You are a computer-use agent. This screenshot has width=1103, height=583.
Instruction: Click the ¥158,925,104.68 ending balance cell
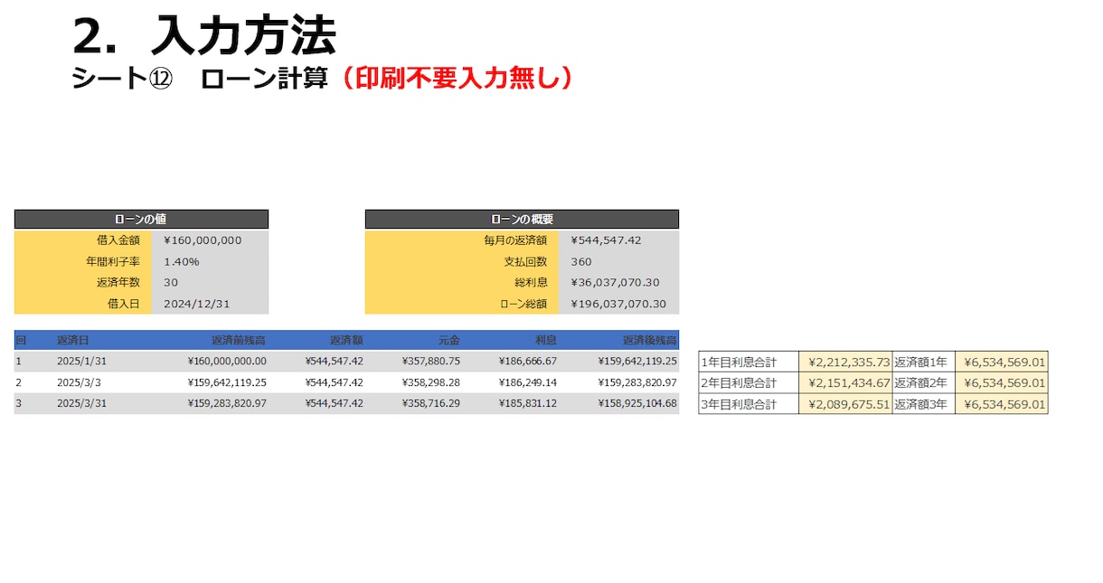point(637,403)
